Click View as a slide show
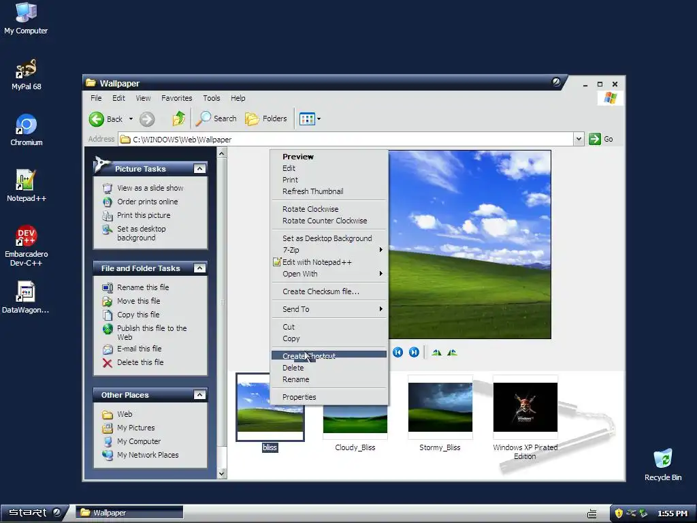 (x=150, y=188)
